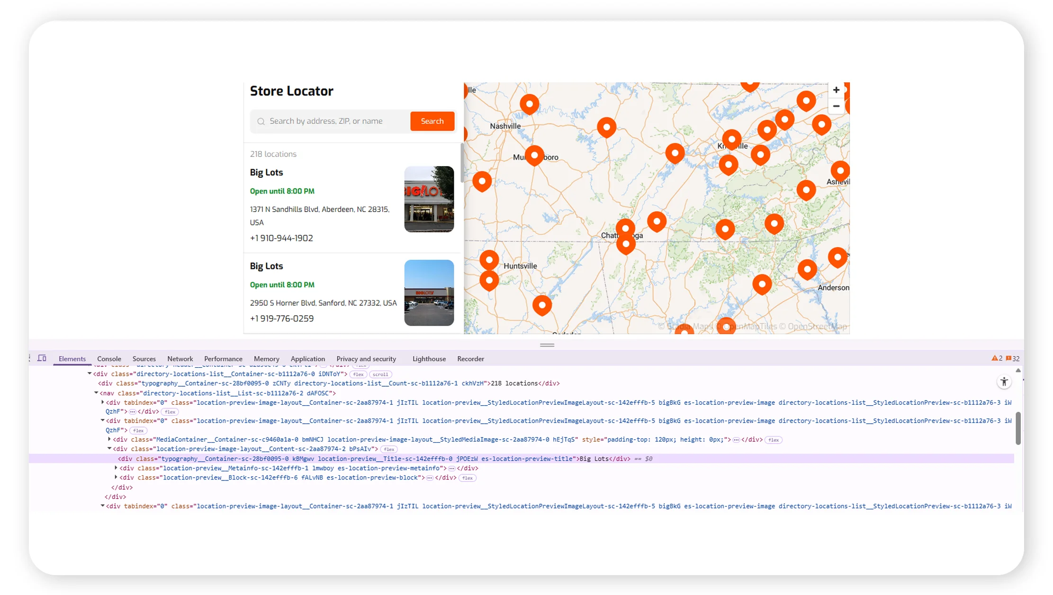Image resolution: width=1053 pixels, height=595 pixels.
Task: Click the orange Search button
Action: tap(432, 121)
